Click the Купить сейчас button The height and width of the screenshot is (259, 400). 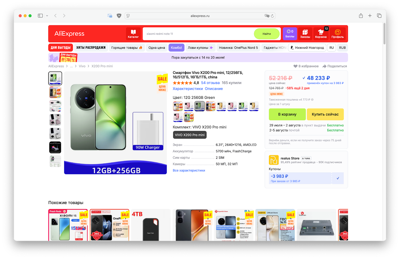click(x=325, y=114)
